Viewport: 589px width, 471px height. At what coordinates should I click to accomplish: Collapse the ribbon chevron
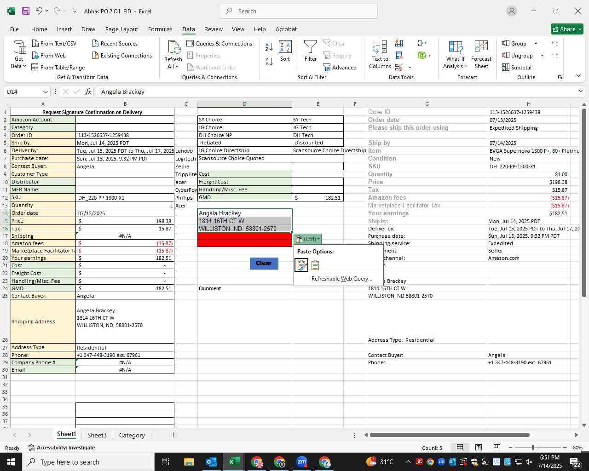coord(578,76)
